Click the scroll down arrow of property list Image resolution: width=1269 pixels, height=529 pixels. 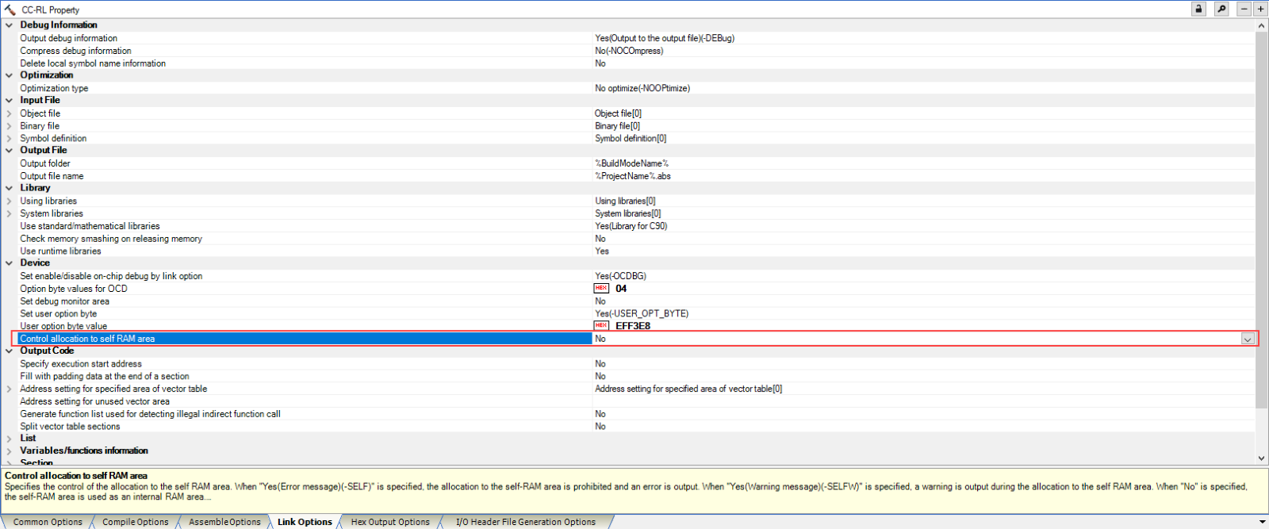[x=1261, y=458]
